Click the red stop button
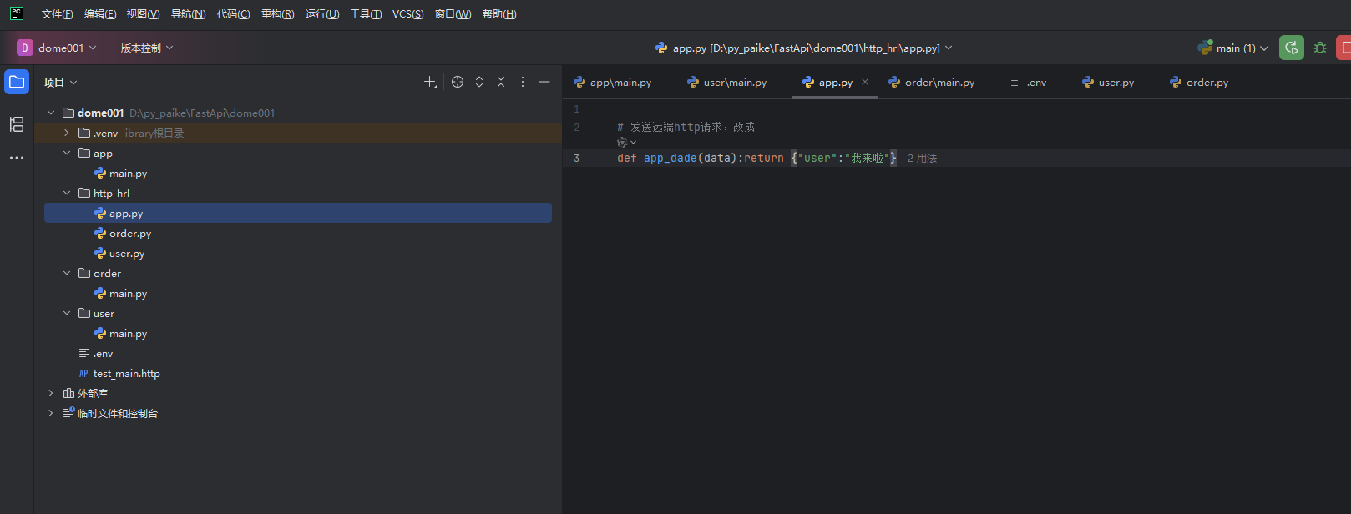1351x514 pixels. tap(1343, 48)
